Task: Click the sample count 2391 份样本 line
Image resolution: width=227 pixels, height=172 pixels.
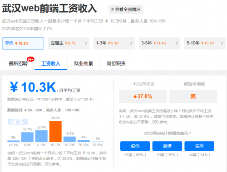Action: 50,99
